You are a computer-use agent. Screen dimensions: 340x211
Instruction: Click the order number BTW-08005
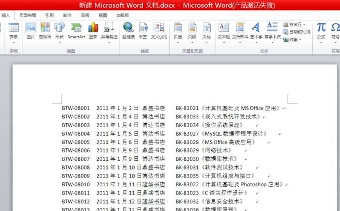76,142
